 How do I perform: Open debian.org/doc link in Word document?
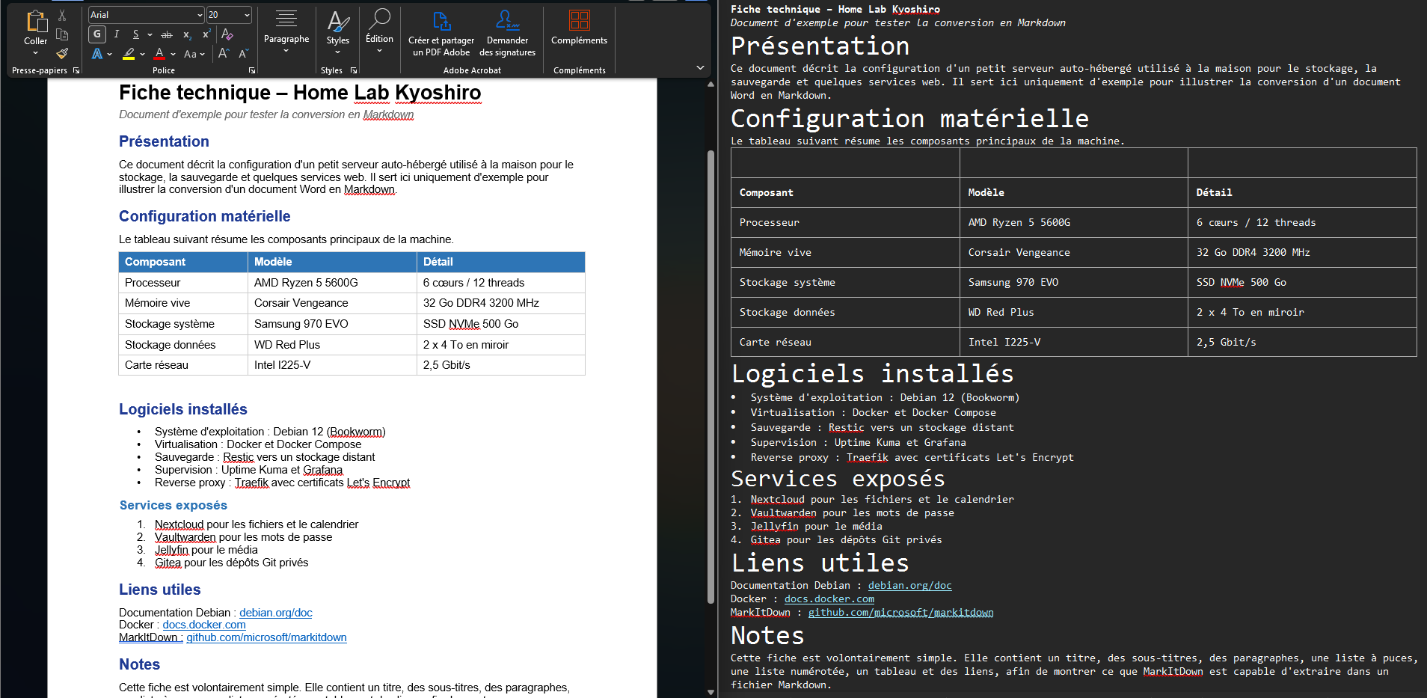pyautogui.click(x=276, y=613)
